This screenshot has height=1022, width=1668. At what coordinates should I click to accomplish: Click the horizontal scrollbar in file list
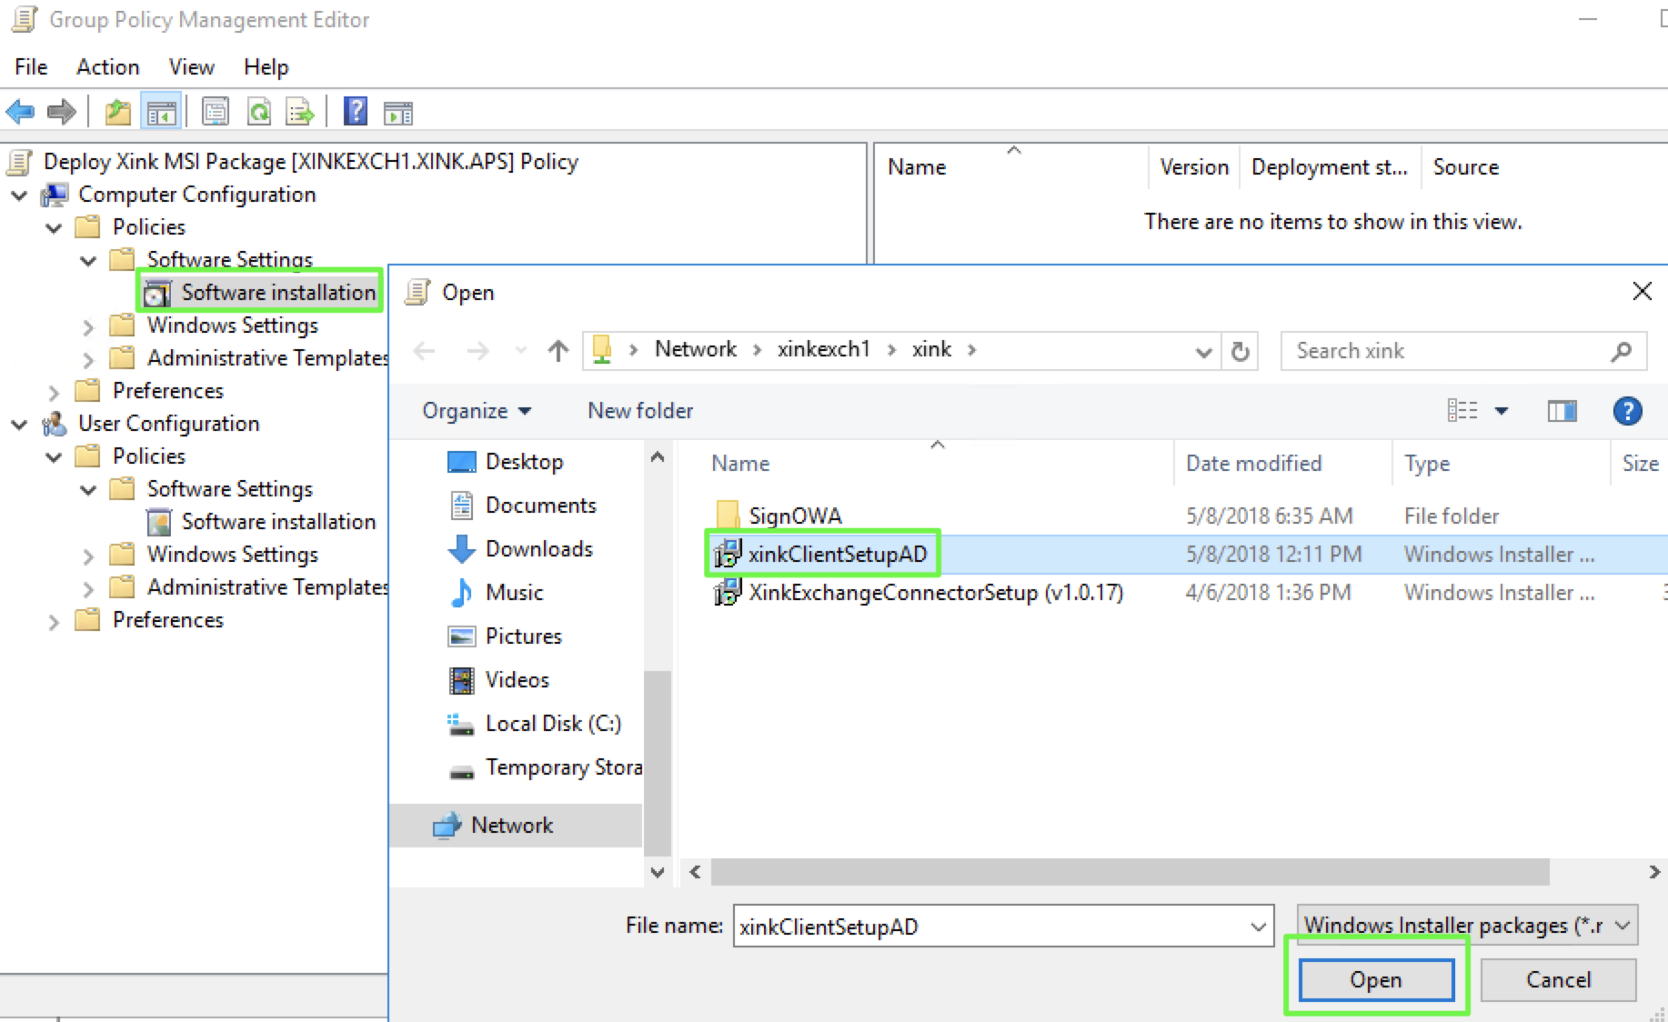[x=1130, y=872]
